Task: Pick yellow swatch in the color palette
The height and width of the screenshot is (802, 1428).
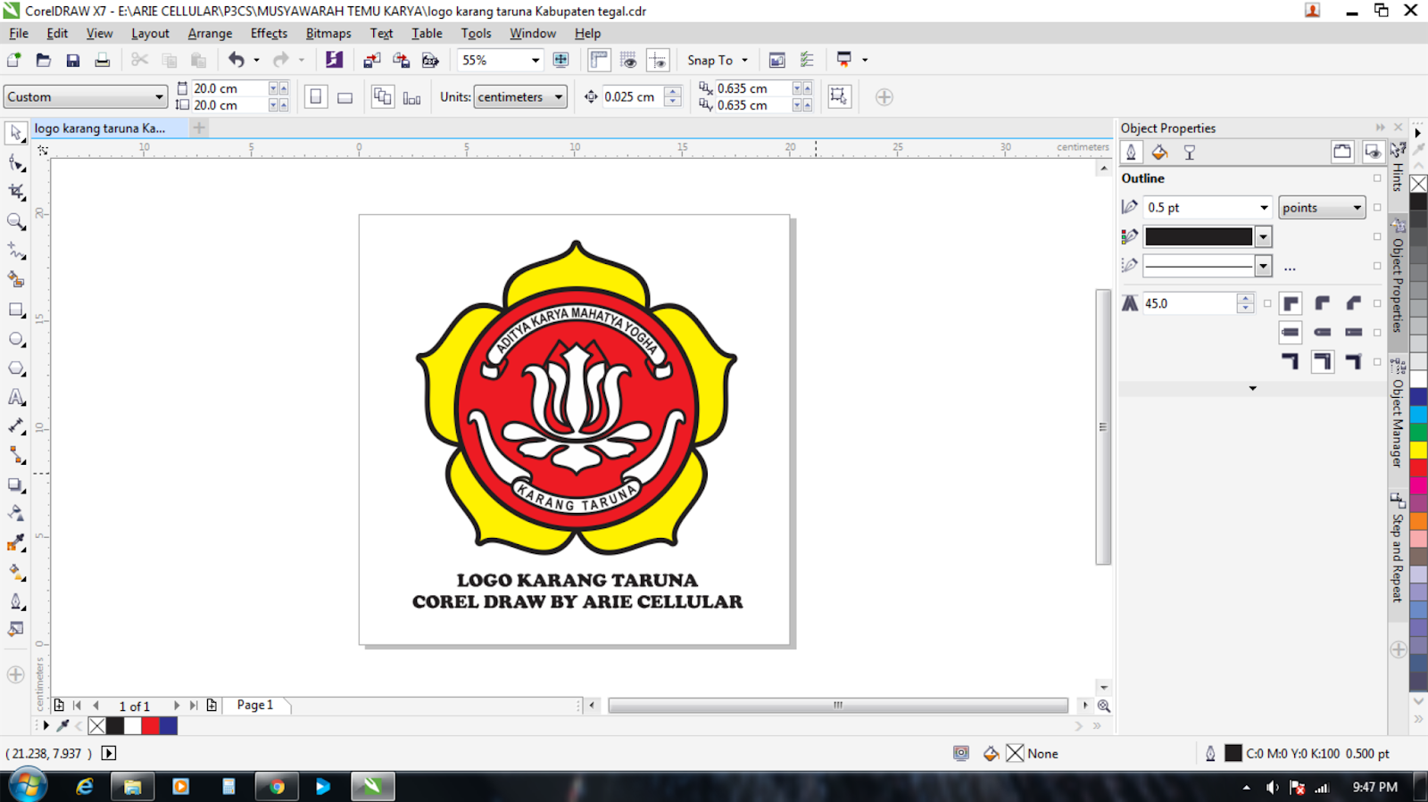Action: [x=1418, y=451]
